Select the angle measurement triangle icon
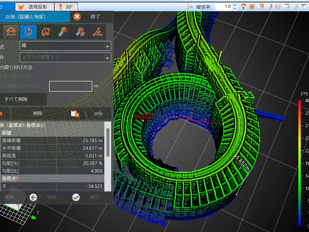Screen dimensions: 309x232 (x=98, y=32)
